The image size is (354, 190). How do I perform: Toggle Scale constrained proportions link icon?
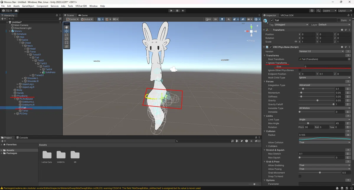tap(296, 42)
